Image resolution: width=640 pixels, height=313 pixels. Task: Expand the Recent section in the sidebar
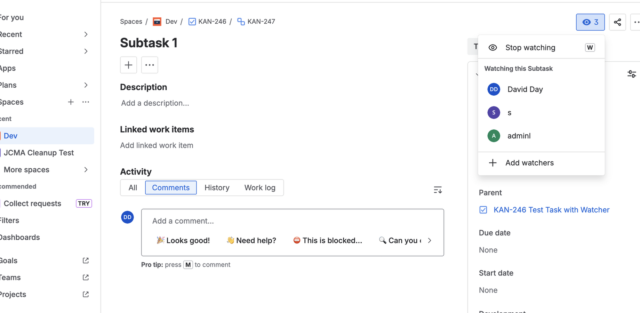(86, 34)
